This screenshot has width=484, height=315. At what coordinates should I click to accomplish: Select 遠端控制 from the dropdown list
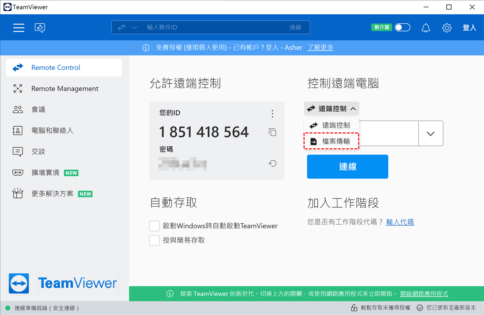coord(332,125)
